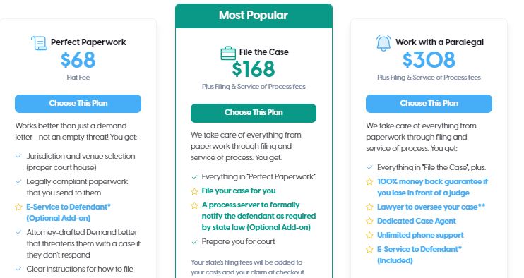
Task: Click the scroll document icon beside Perfect Paperwork
Action: coord(39,43)
